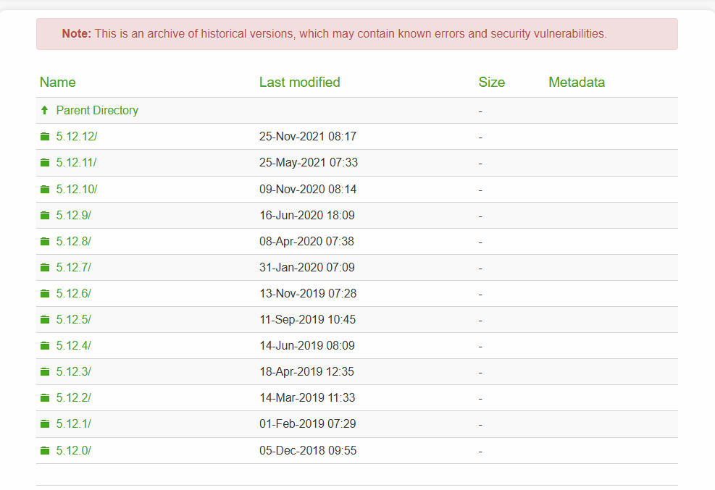This screenshot has width=715, height=490.
Task: Open the 5.12.1/ folder link
Action: click(x=73, y=424)
